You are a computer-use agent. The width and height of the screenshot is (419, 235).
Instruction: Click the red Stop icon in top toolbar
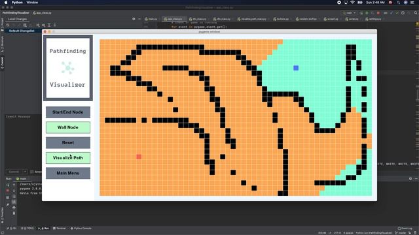pos(378,13)
